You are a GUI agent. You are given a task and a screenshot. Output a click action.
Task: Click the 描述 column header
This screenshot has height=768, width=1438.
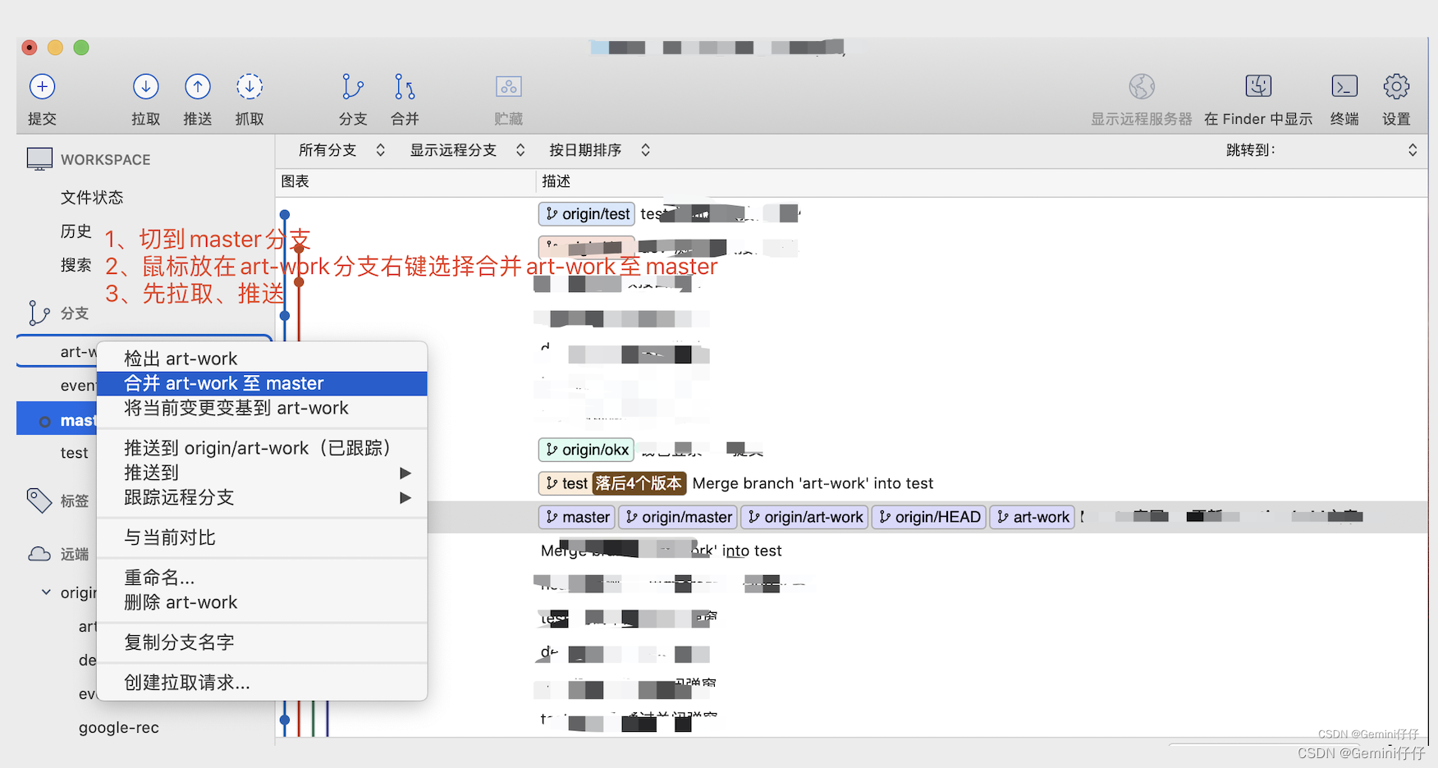[x=556, y=181]
